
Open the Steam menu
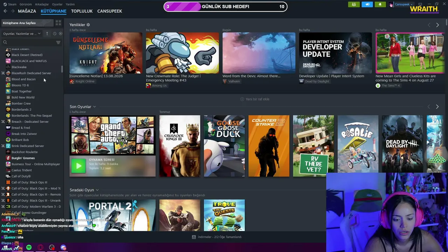click(x=10, y=4)
